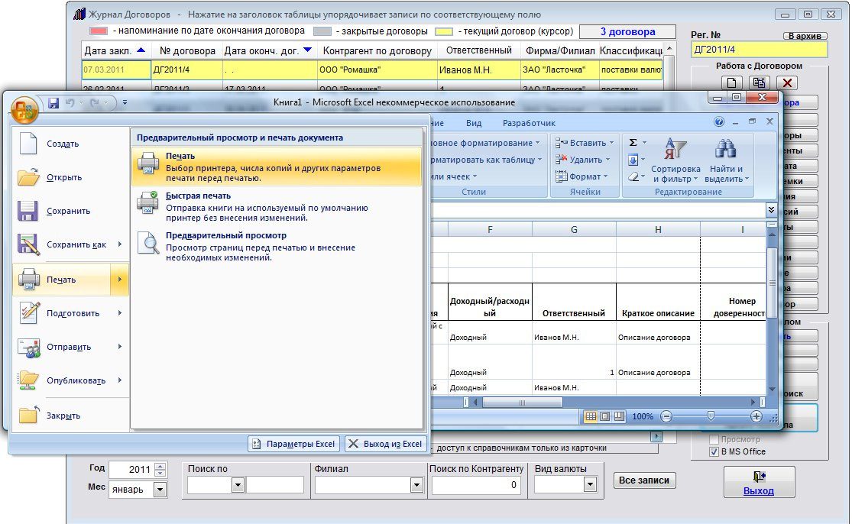Click the Excel zoom slider handle

tap(711, 416)
